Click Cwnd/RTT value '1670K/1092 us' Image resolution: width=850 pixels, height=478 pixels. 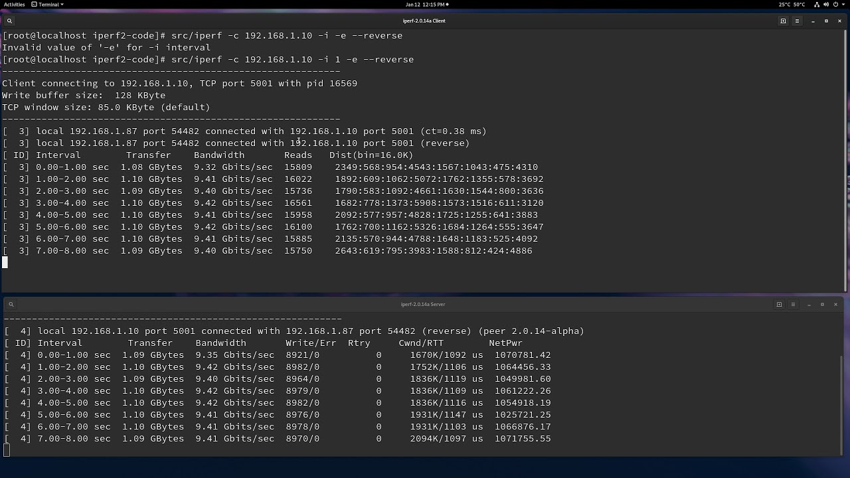(446, 355)
